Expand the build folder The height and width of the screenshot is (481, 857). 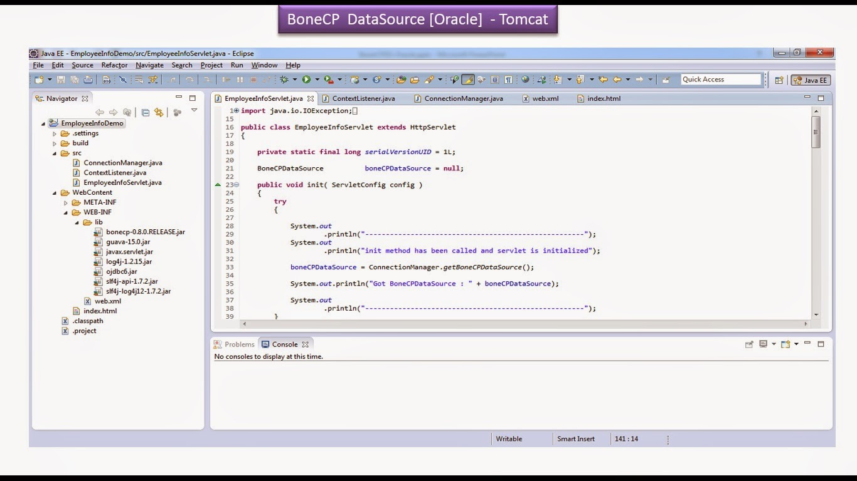(55, 143)
